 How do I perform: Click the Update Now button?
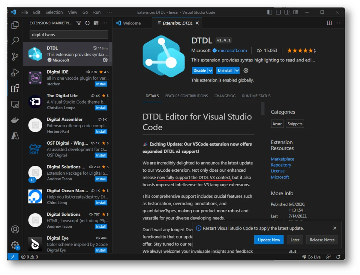[269, 240]
